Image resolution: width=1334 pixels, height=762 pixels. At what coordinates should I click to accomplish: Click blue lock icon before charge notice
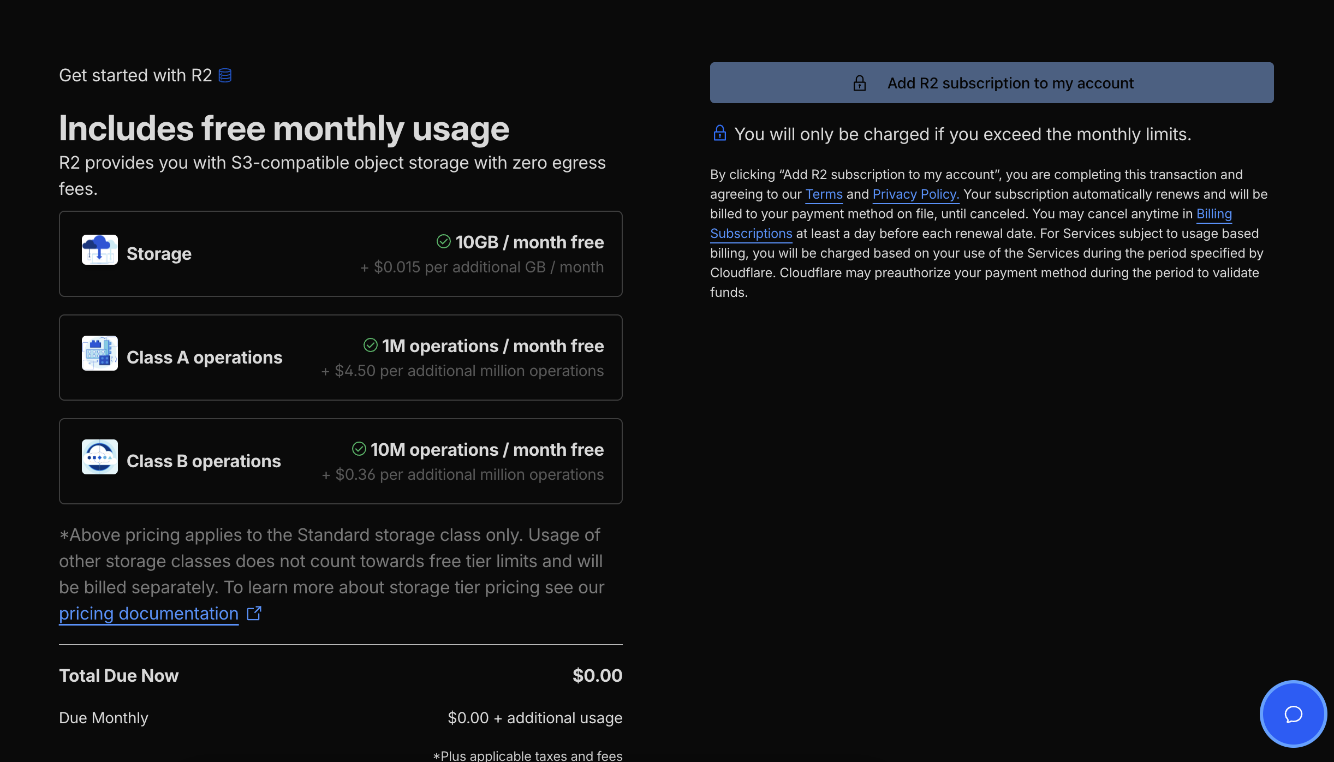719,133
